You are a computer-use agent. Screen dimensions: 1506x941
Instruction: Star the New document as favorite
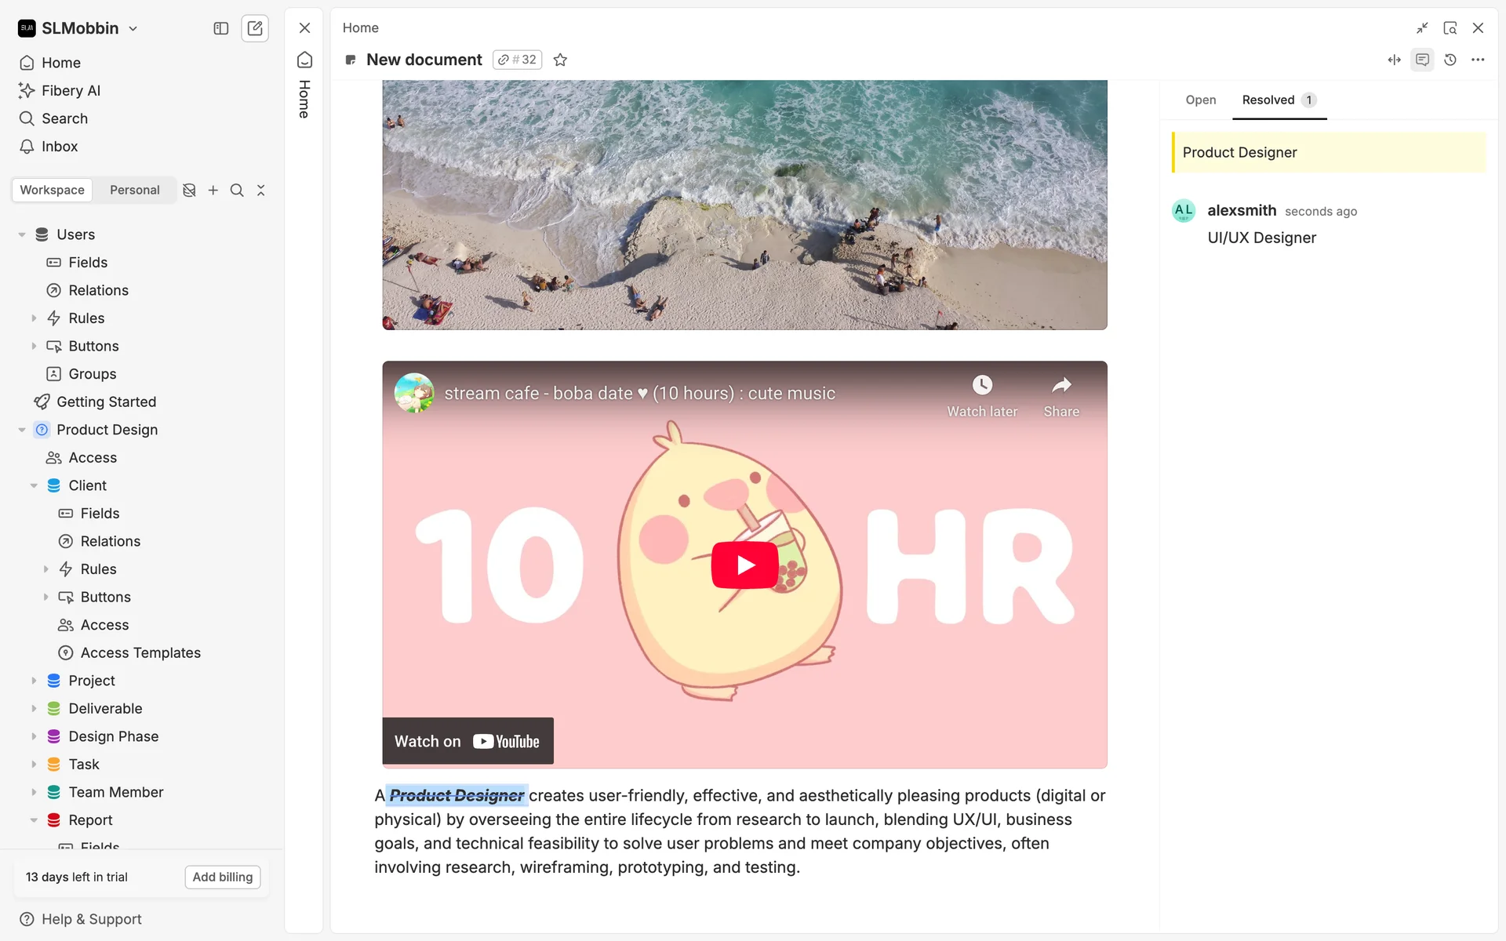tap(560, 60)
